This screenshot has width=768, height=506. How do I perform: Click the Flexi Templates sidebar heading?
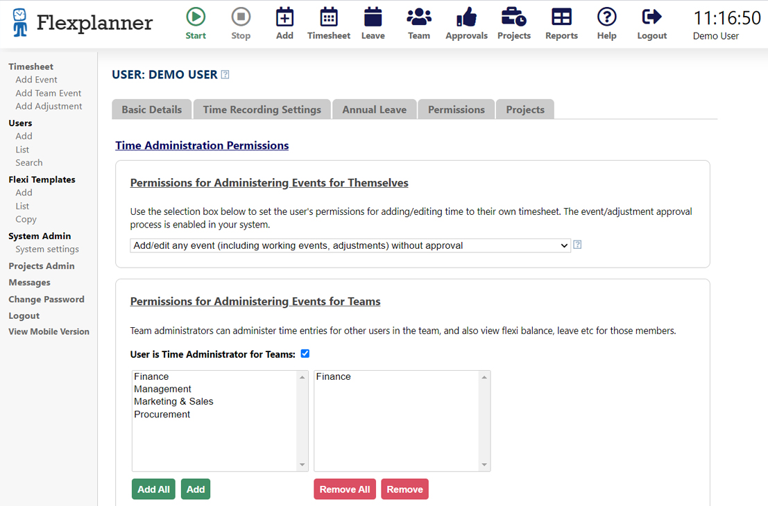tap(42, 180)
